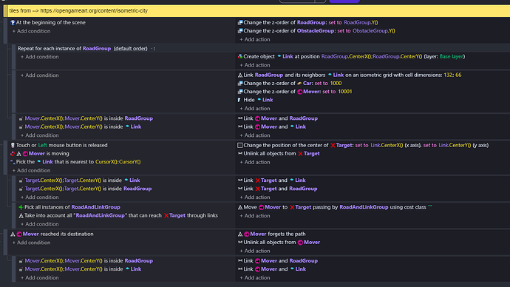Click the mouse icon of 'Left mouse button is released'
Screen dimensions: 510x287
pos(13,145)
